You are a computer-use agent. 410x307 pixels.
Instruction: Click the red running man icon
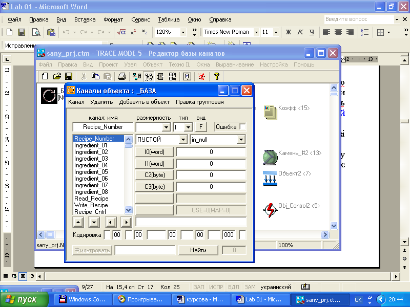click(202, 76)
